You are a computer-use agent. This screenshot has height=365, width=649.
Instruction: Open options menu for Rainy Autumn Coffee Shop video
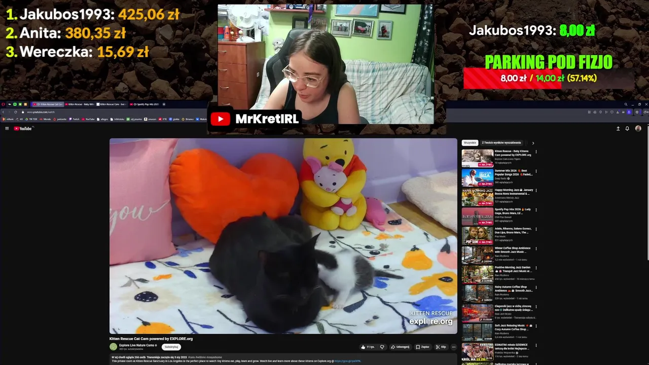pos(536,287)
